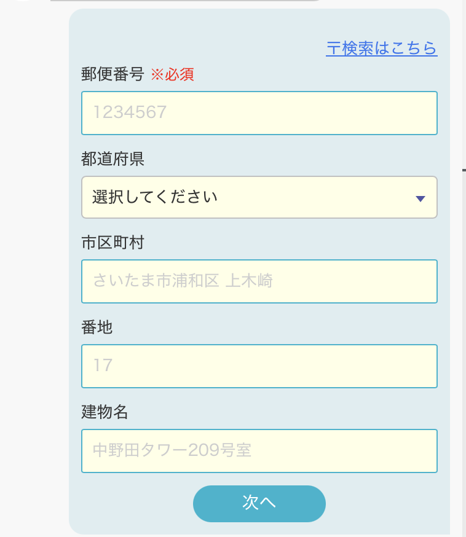The image size is (466, 537).
Task: Click the 17 placeholder in the 番地 field
Action: [103, 366]
